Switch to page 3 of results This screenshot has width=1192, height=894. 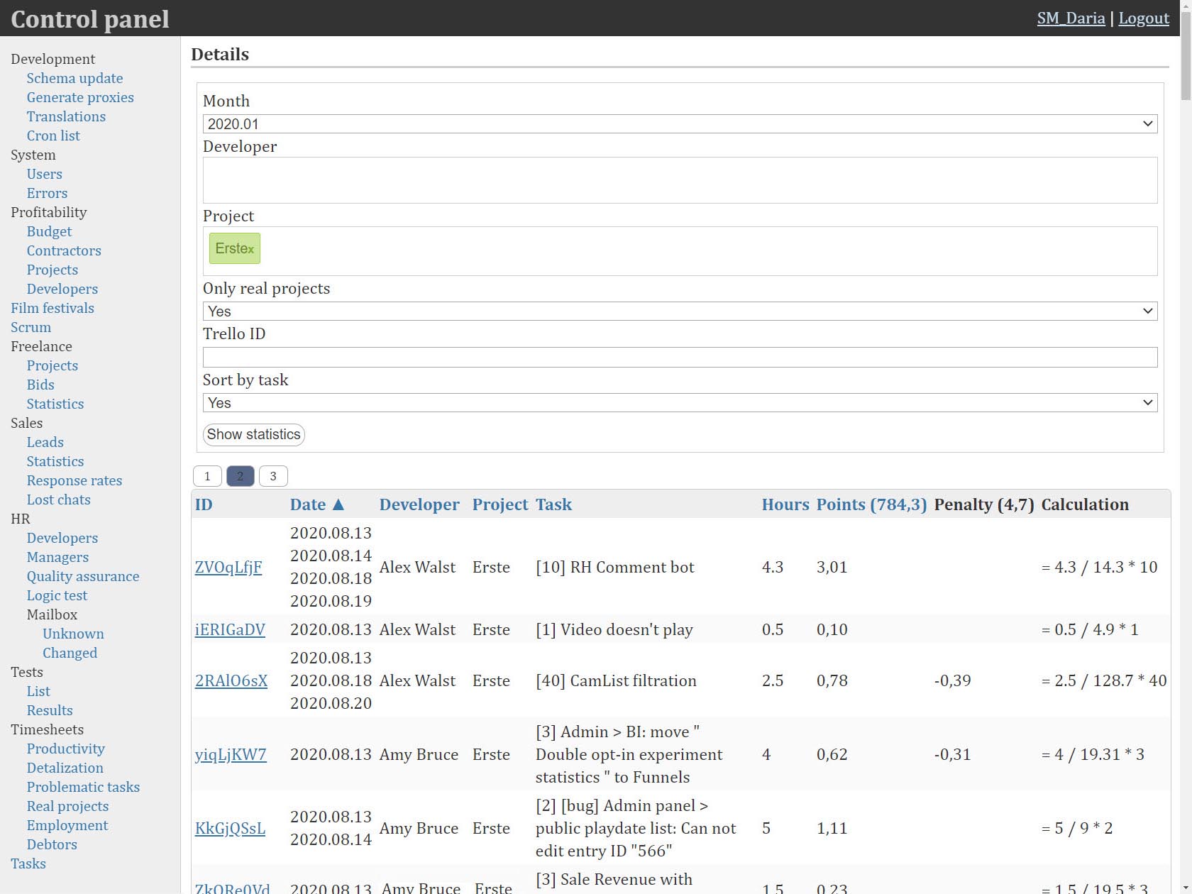[273, 476]
